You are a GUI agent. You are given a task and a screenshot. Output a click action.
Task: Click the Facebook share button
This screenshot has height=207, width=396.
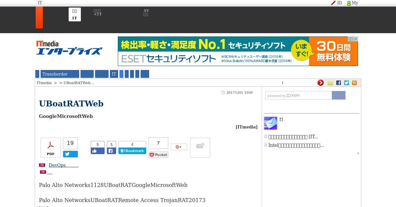point(112,151)
